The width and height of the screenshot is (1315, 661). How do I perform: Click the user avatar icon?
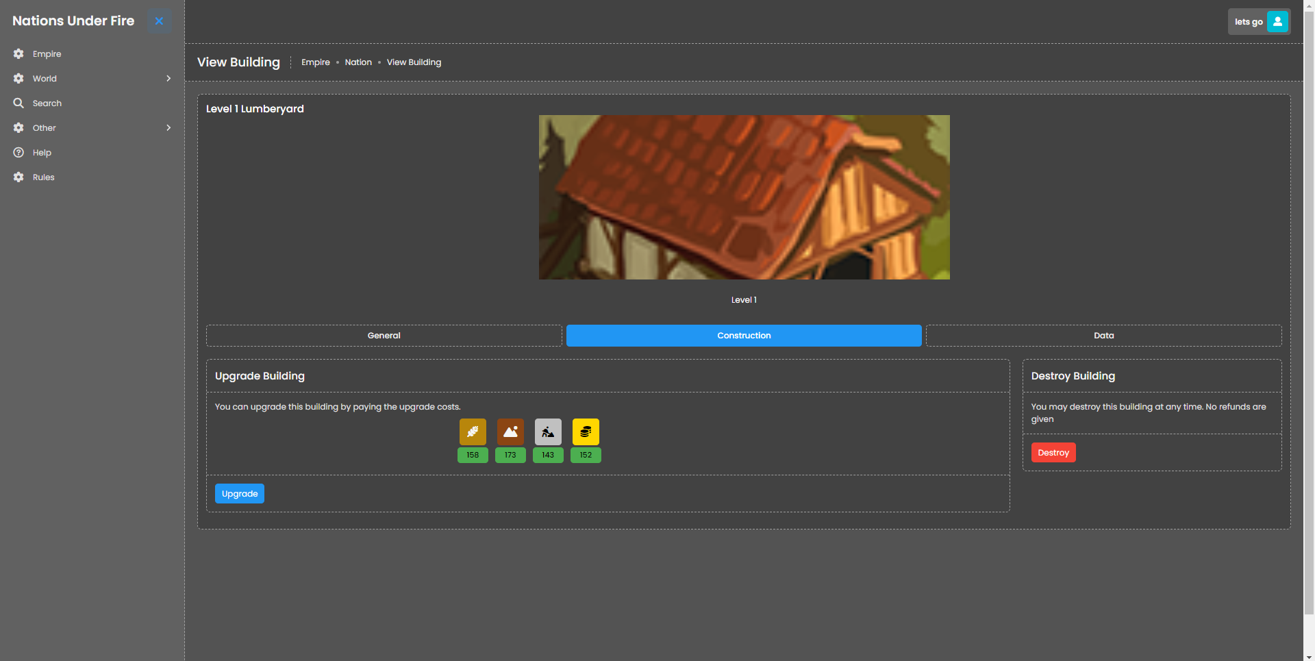click(1277, 21)
